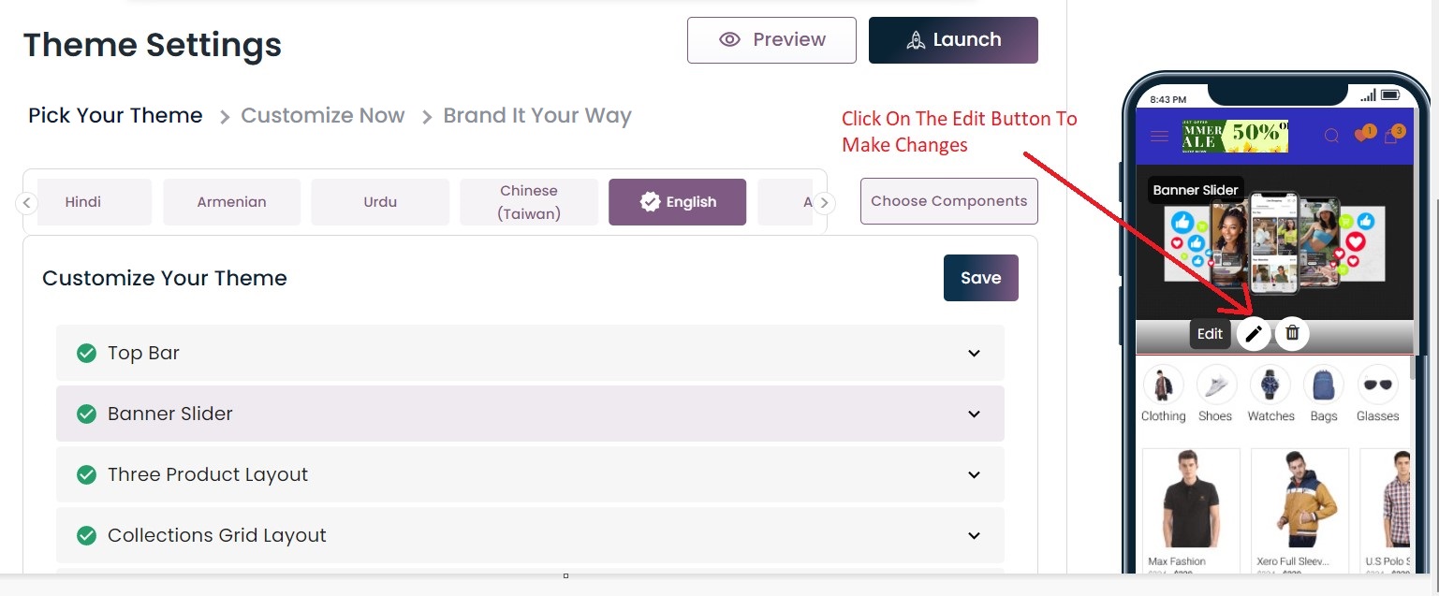
Task: Click the pencil edit icon on banner
Action: (1254, 333)
